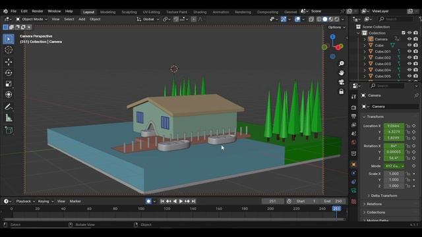The image size is (422, 237).
Task: Click the Z axis on navigation gizmo
Action: coord(332,37)
